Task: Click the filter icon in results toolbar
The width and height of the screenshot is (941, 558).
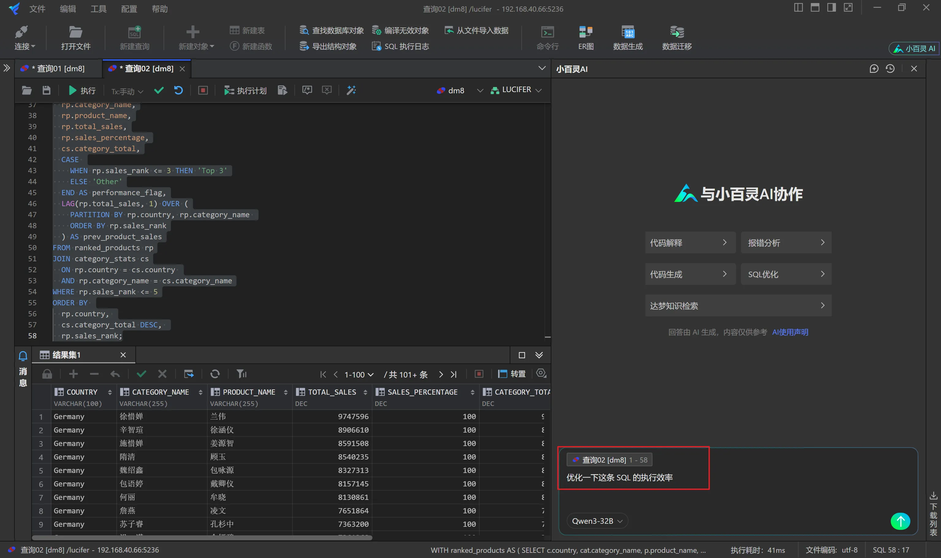Action: (241, 374)
